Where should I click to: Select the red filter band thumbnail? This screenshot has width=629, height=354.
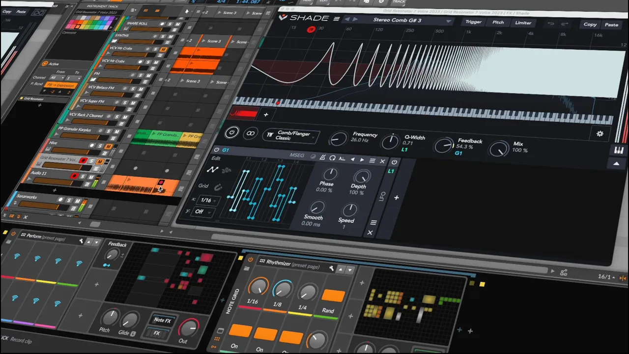click(x=244, y=114)
